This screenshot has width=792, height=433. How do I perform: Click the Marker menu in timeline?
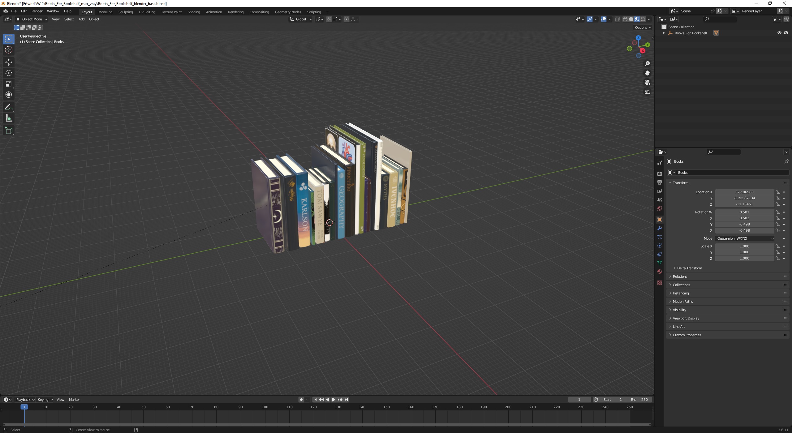pos(74,400)
